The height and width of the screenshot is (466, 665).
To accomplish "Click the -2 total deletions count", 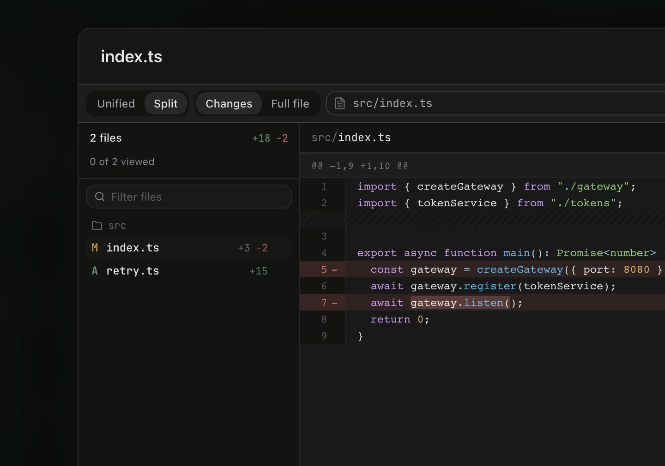I will pyautogui.click(x=282, y=138).
